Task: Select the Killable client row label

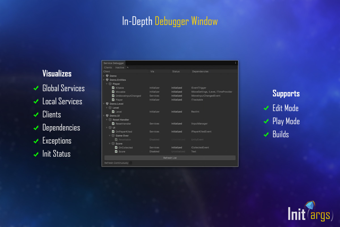Action: point(120,88)
